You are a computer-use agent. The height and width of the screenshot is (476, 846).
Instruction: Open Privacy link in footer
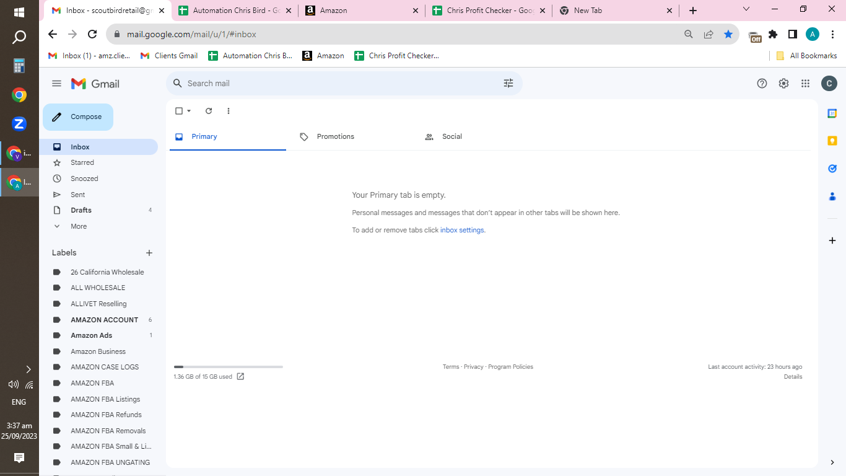coord(473,367)
